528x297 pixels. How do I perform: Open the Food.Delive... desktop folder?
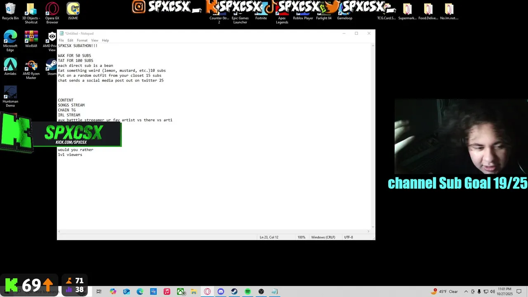coord(428,11)
